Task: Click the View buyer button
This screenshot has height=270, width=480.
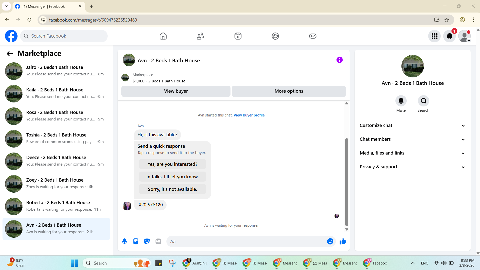Action: tap(176, 91)
